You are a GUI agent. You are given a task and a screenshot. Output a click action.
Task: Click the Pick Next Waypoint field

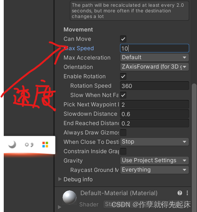154,105
